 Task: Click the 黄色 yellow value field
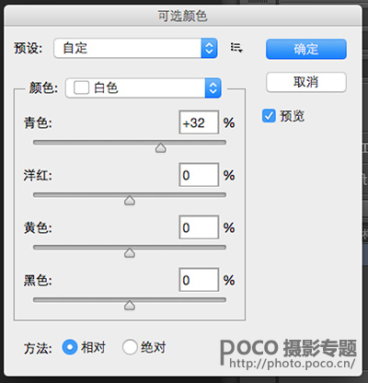[x=199, y=227]
